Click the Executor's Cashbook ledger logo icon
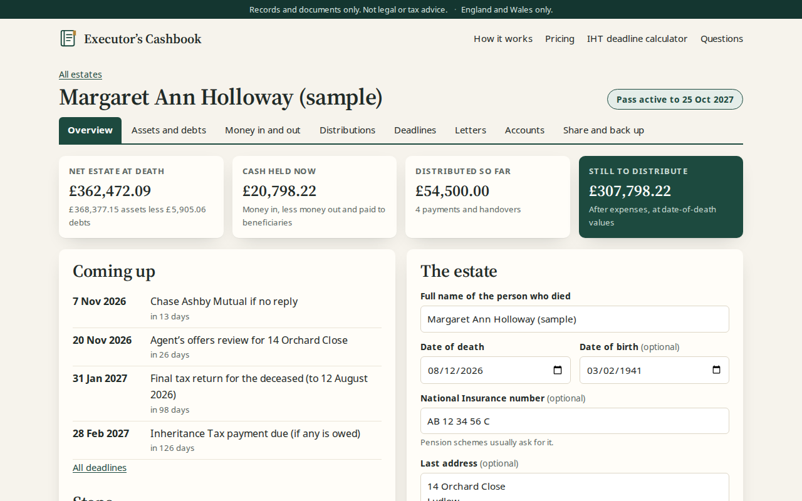Screen dimensions: 802x501 (68, 38)
